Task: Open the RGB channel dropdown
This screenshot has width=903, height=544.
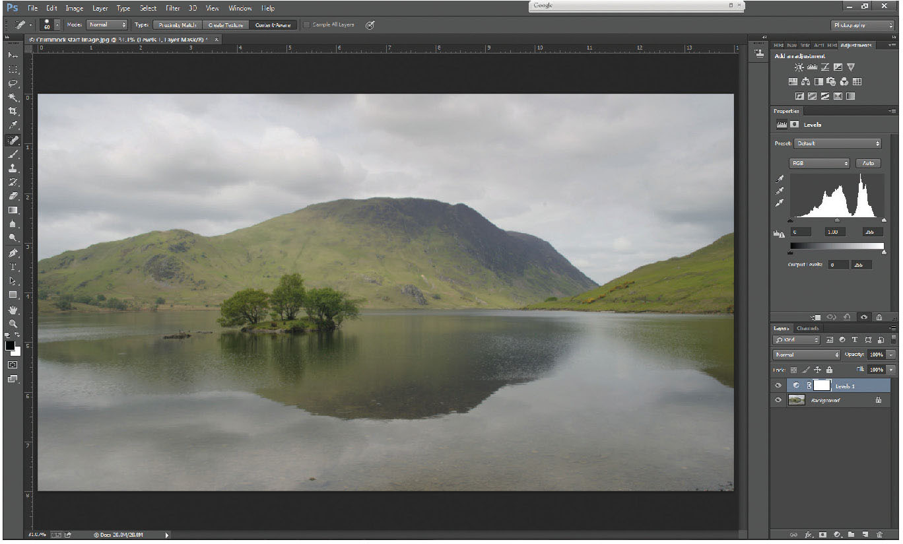Action: pos(819,163)
